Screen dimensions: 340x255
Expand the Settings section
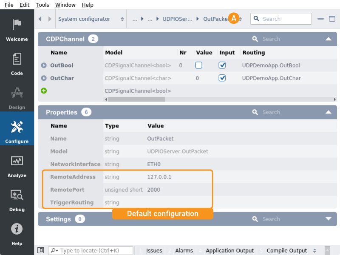(328, 219)
